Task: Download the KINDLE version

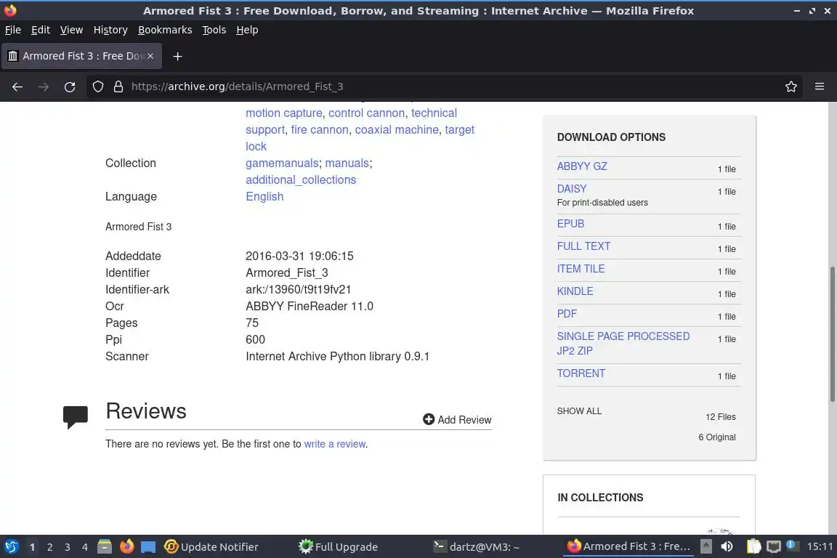Action: tap(575, 291)
